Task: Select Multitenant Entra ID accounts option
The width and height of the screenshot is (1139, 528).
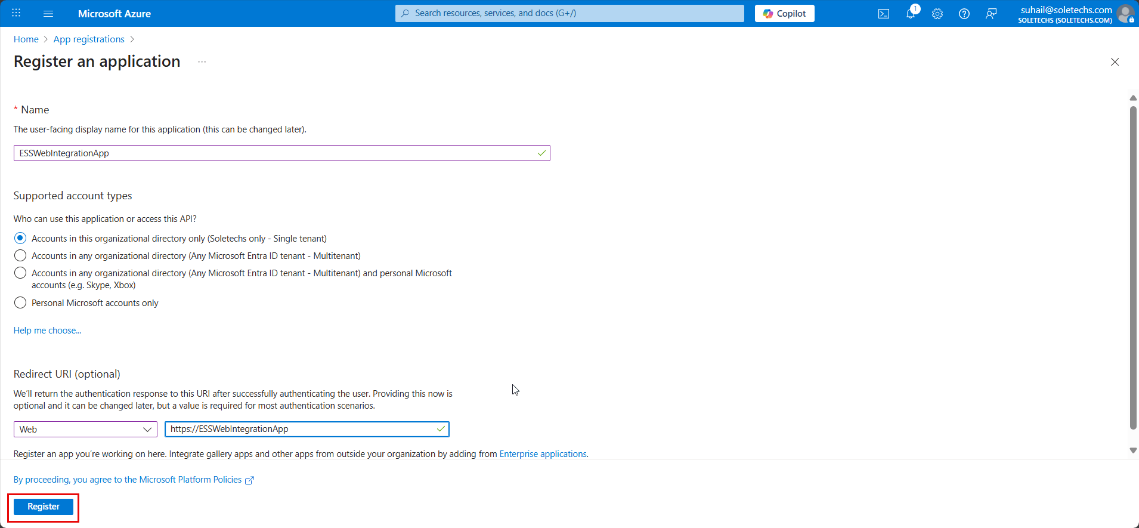Action: (20, 255)
